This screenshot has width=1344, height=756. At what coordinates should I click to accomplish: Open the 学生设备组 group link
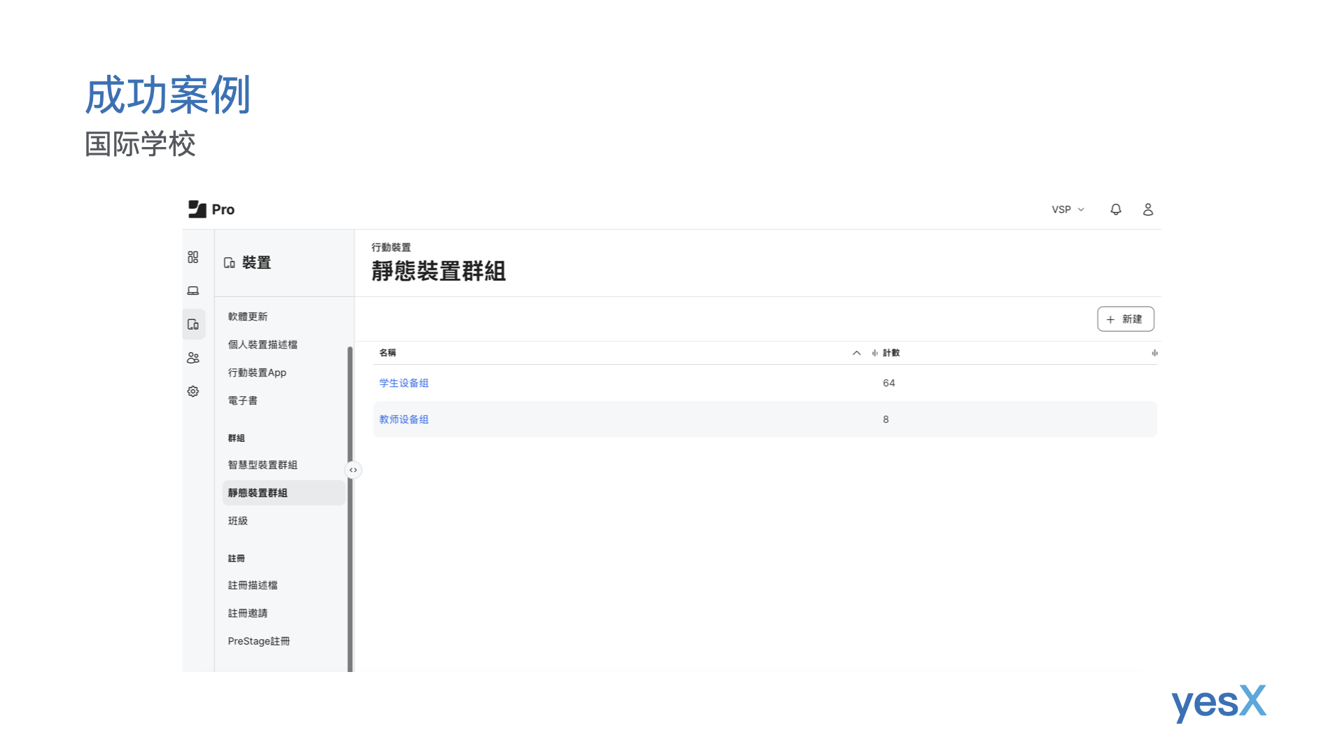[x=404, y=383]
